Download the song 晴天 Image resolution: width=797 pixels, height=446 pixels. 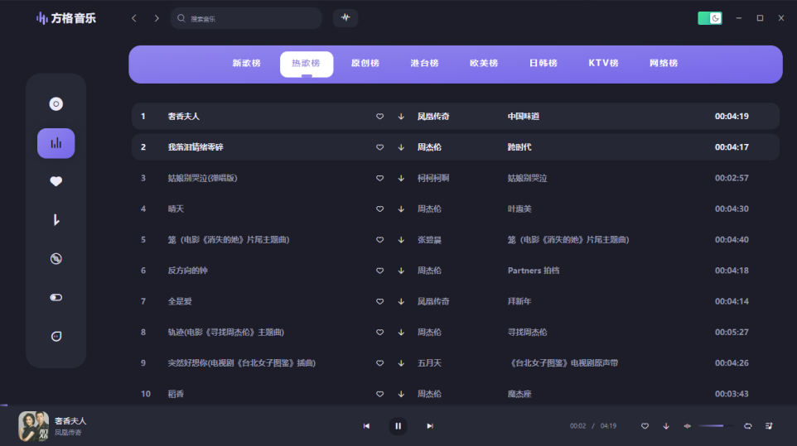(x=401, y=209)
